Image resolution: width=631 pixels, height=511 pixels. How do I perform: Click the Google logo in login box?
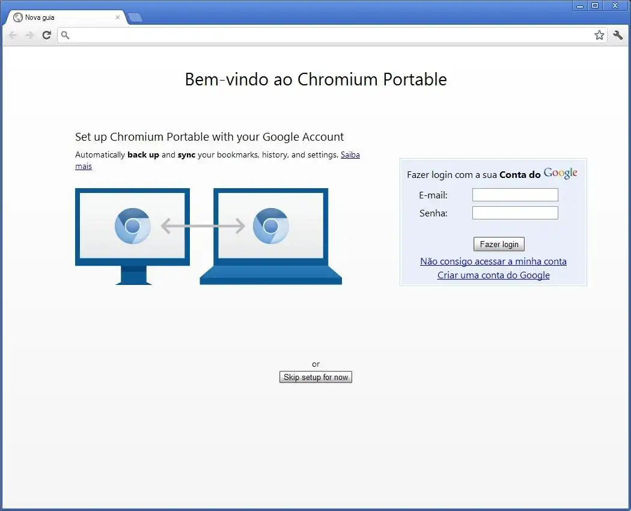tap(561, 173)
